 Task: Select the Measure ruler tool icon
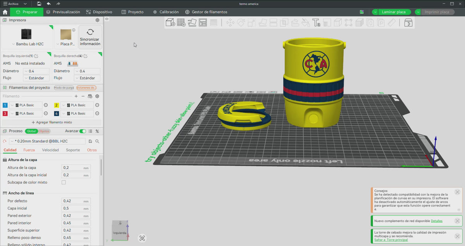[391, 22]
